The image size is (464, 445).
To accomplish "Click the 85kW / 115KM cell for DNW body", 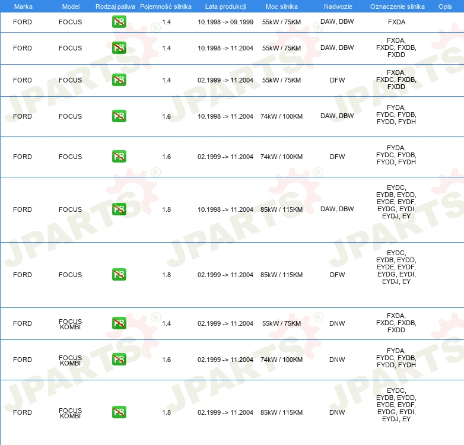I will 281,412.
